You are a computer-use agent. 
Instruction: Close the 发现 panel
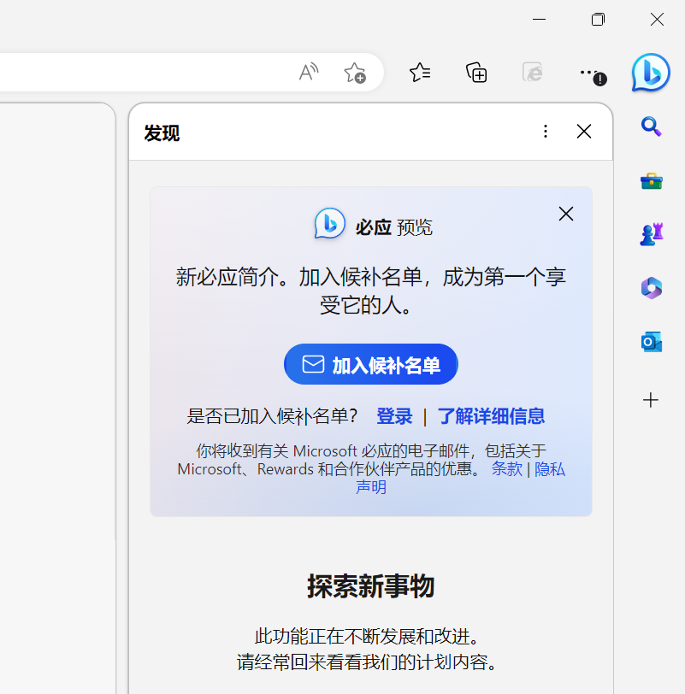[x=584, y=132]
